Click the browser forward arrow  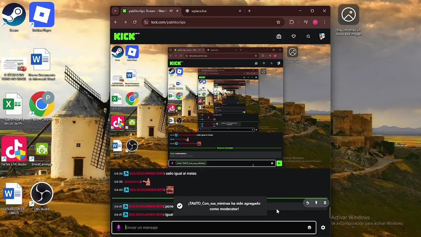click(125, 22)
